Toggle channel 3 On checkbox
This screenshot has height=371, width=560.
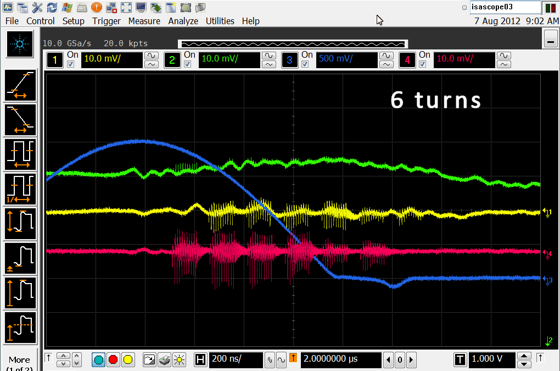305,64
